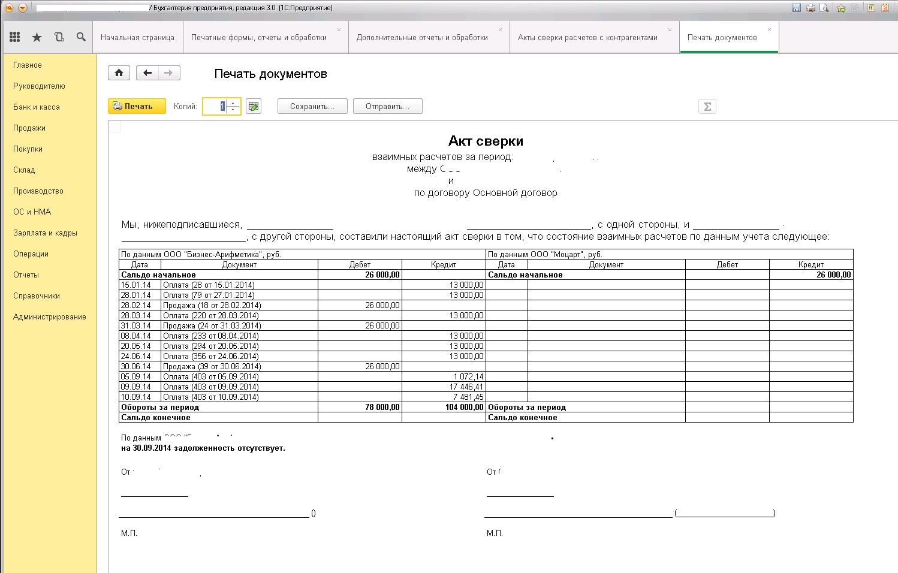Click the yellow Печать button
The image size is (898, 573).
(137, 106)
